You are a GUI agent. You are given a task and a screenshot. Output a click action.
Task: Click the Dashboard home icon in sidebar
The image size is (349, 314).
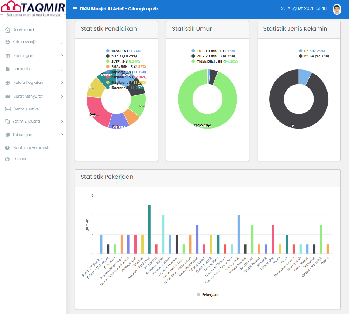pyautogui.click(x=7, y=30)
